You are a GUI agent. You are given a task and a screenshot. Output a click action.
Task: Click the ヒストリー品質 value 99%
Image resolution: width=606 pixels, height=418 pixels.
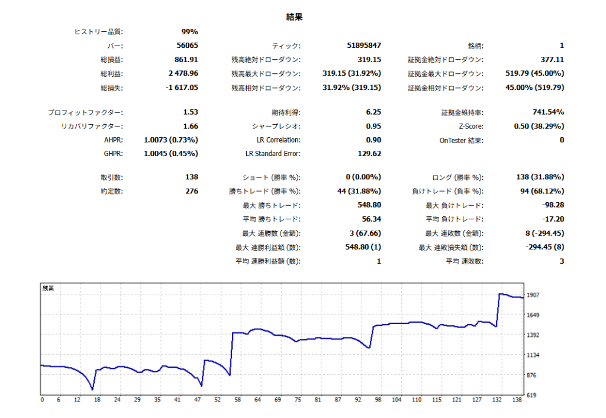[189, 32]
